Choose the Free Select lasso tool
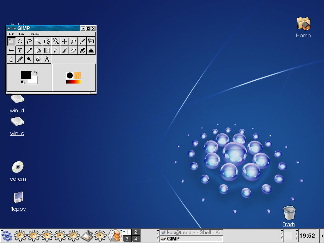324x243 pixels. [29, 41]
